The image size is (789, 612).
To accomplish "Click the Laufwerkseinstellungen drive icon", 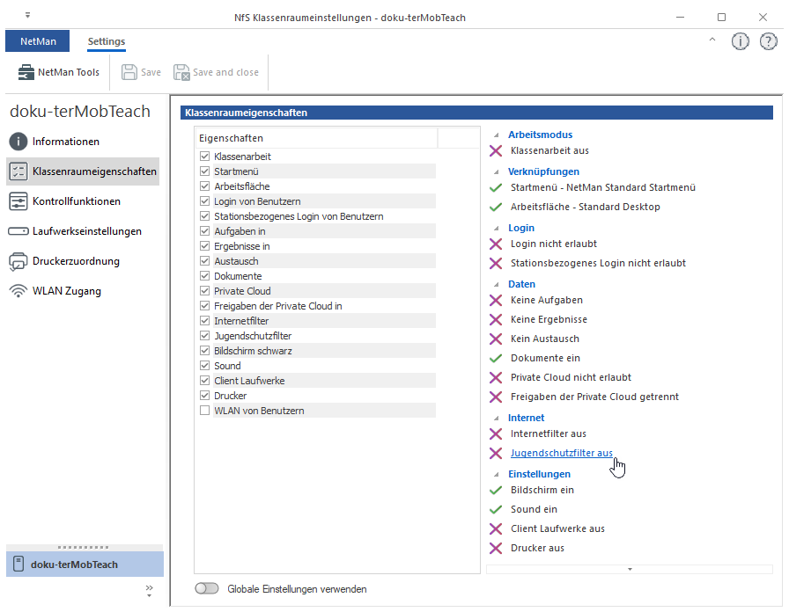I will click(18, 231).
